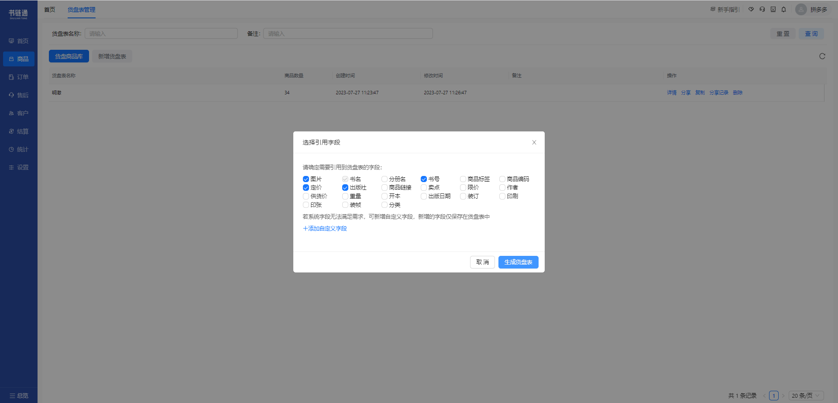
Task: Open the 拼多多 account menu
Action: (x=819, y=10)
